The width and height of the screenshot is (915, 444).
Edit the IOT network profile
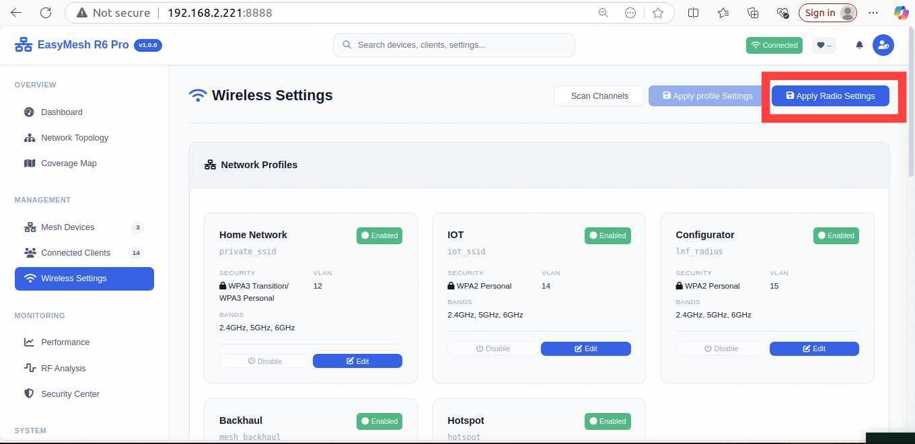585,348
